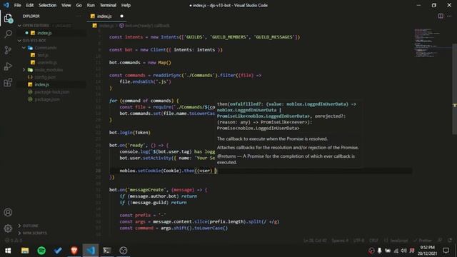Click the OBS icon in system tray
Image resolution: width=457 pixels, height=257 pixels.
tap(371, 251)
